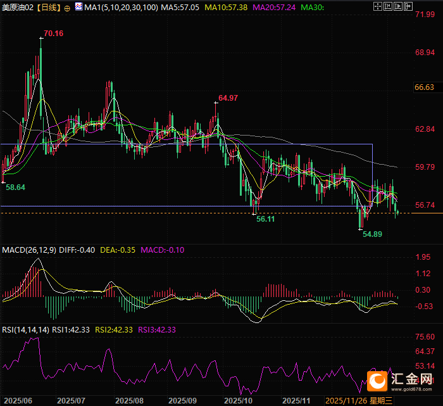Click the 54.89 low price marker

pos(372,234)
